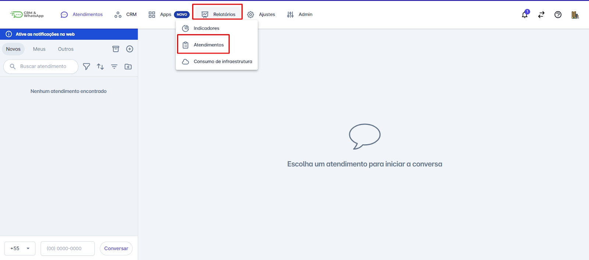Viewport: 589px width, 260px height.
Task: Open notifications bell icon
Action: [525, 14]
